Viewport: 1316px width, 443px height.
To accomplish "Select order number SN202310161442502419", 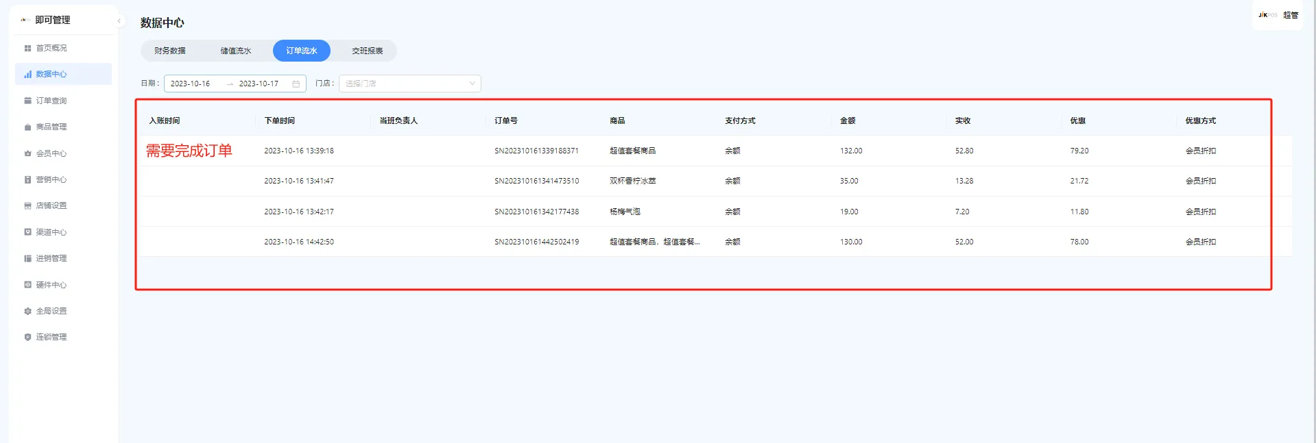I will (537, 242).
